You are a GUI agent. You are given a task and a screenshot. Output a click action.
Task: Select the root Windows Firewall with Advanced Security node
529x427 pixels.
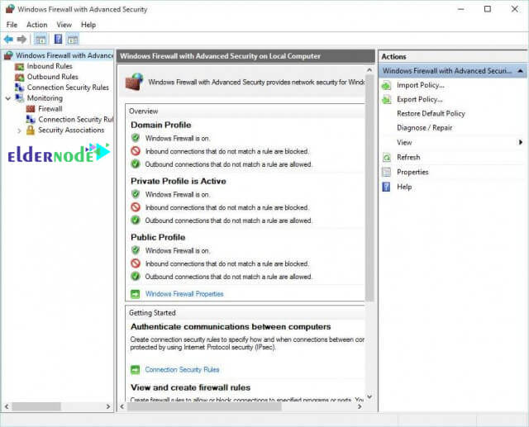click(x=64, y=55)
